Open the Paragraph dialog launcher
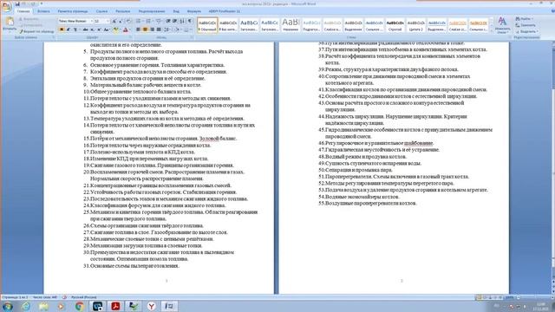This screenshot has height=312, width=555. 192,37
